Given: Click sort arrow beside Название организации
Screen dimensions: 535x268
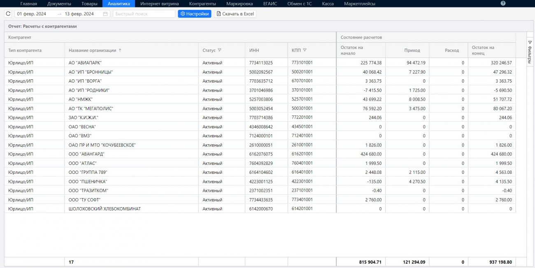Looking at the screenshot, I should click(x=120, y=50).
